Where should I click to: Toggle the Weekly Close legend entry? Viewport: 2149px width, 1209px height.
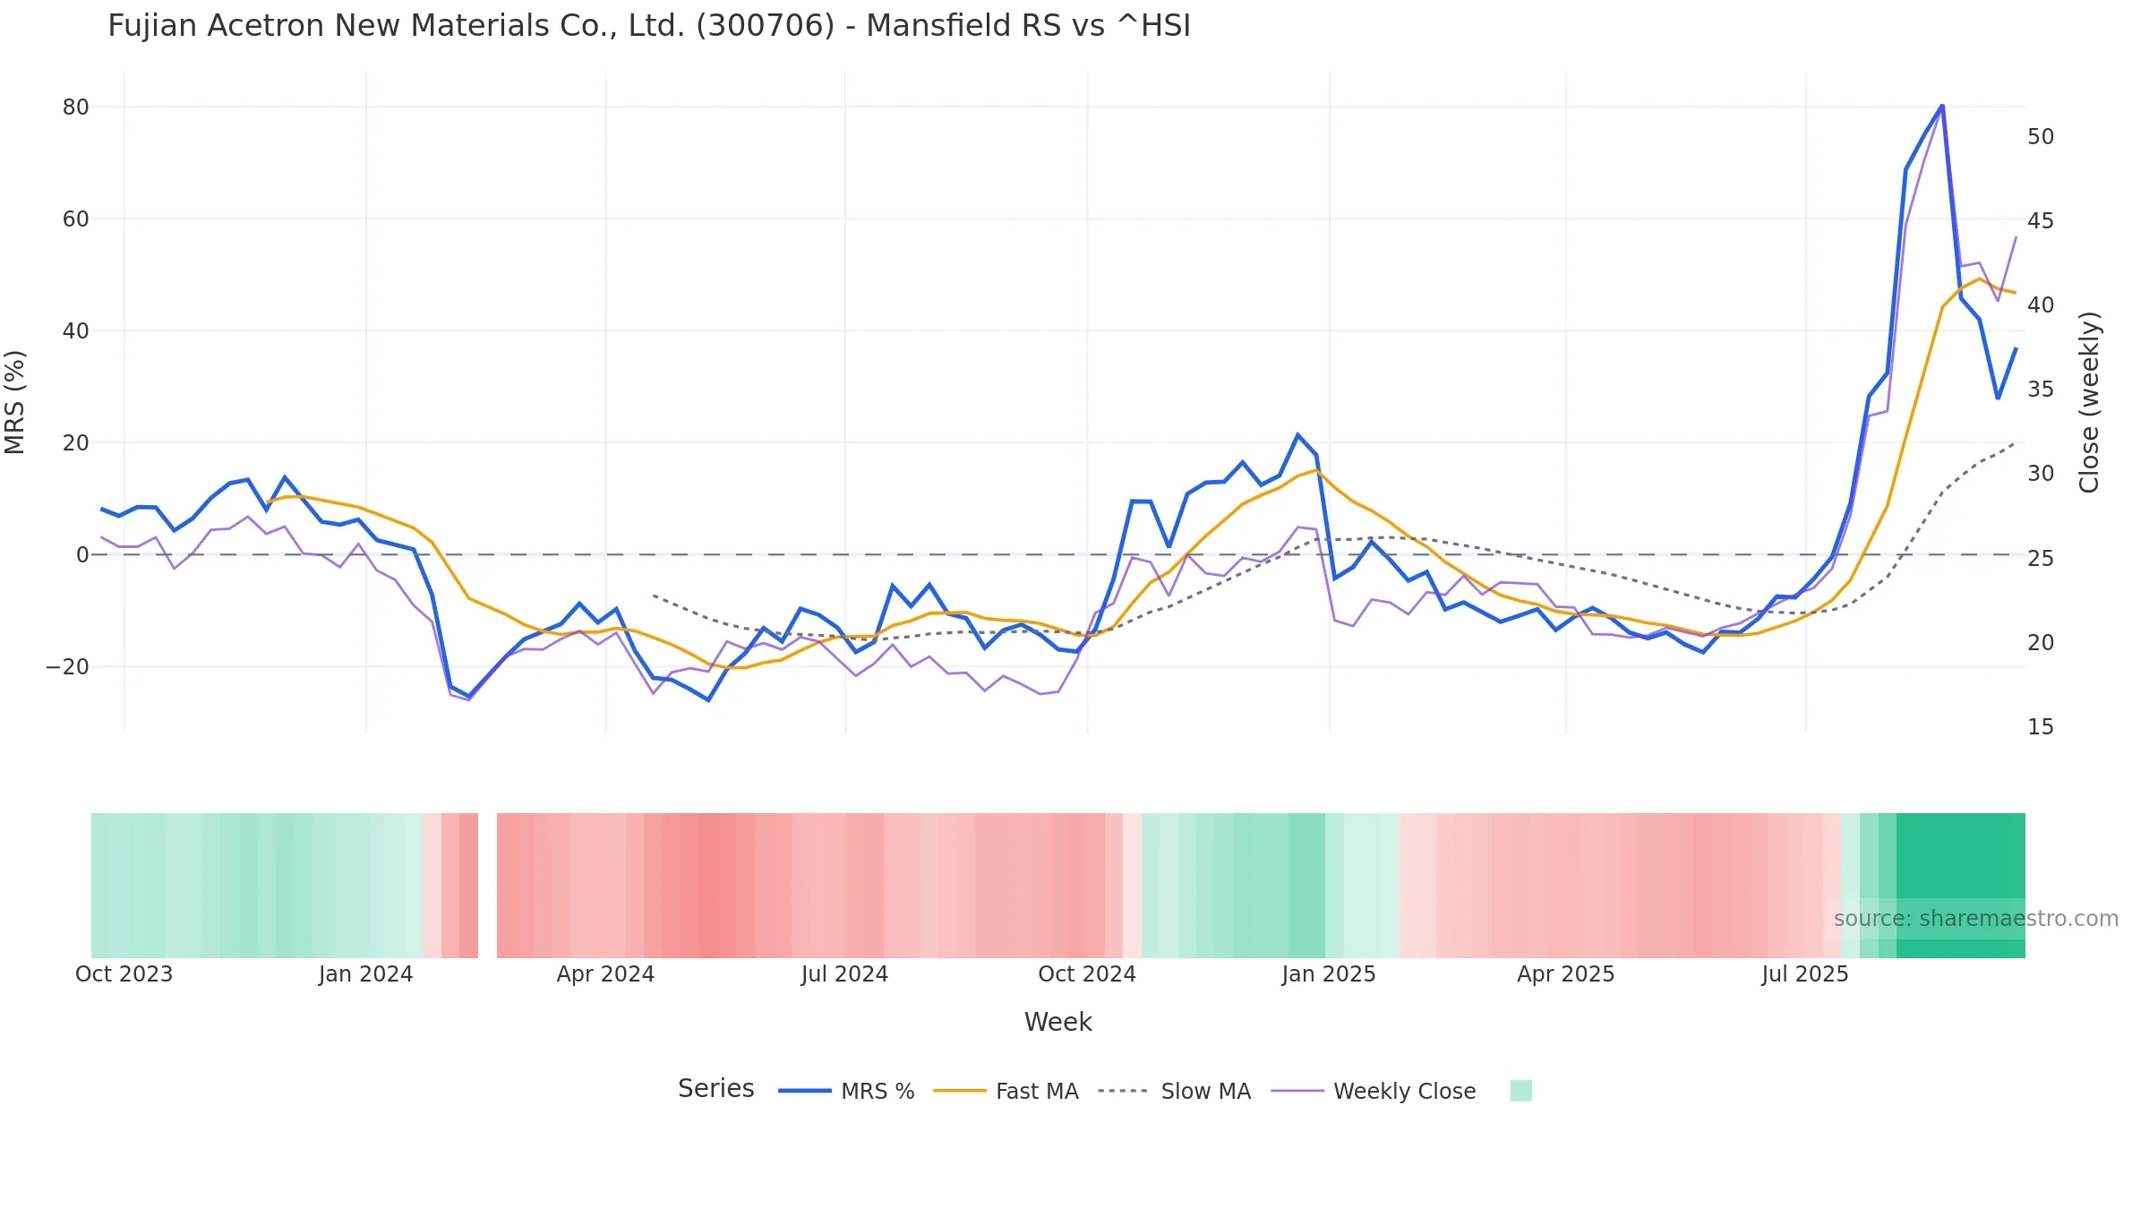coord(1373,1091)
